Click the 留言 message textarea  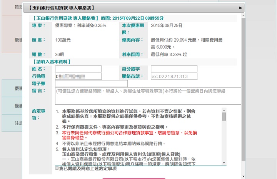coord(148,96)
